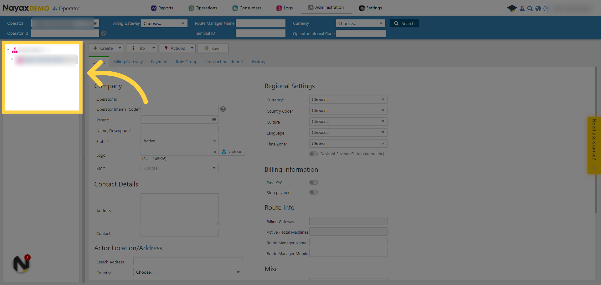Screen dimensions: 601x285
Task: Click help icon next to Operator Internal Code
Action: point(223,109)
